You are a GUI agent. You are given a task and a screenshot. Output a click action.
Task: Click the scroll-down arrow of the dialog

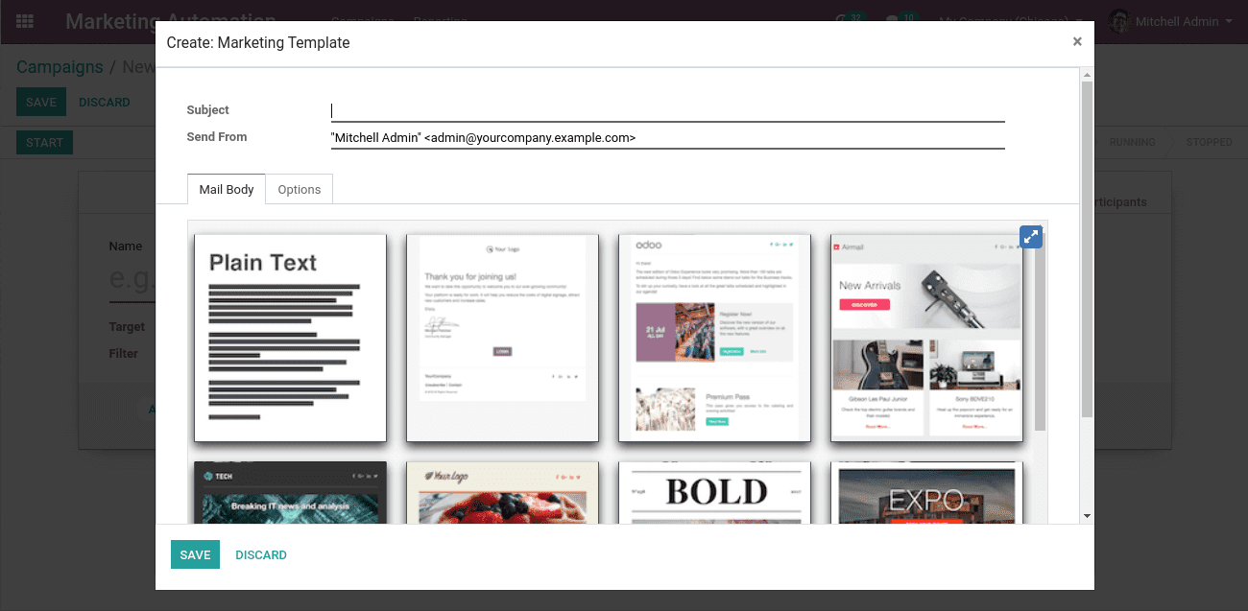pos(1087,516)
